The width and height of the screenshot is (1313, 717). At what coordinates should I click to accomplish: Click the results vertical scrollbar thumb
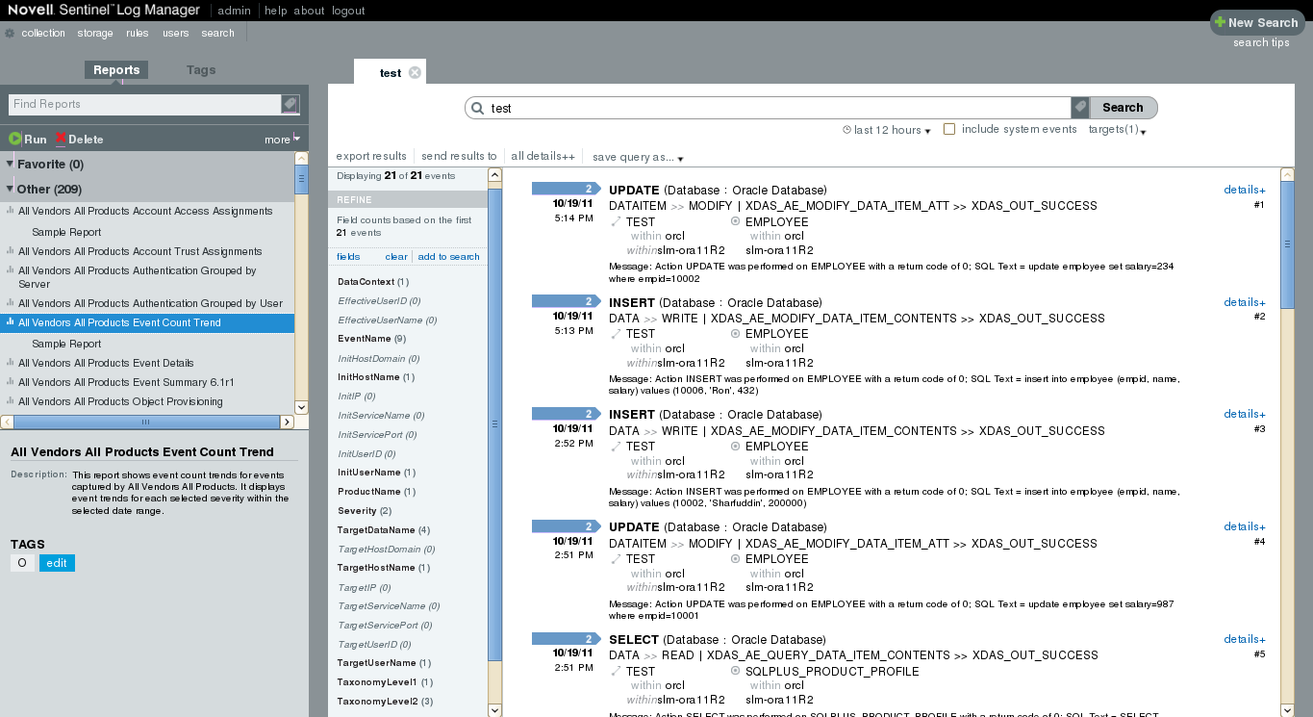pyautogui.click(x=1287, y=245)
